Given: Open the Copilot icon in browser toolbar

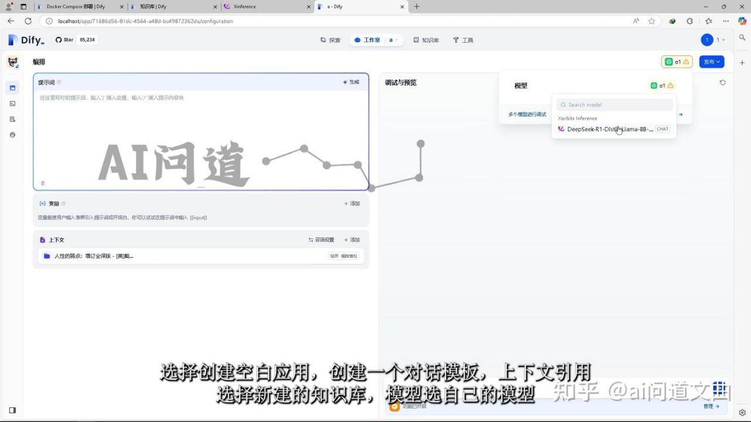Looking at the screenshot, I should 742,21.
